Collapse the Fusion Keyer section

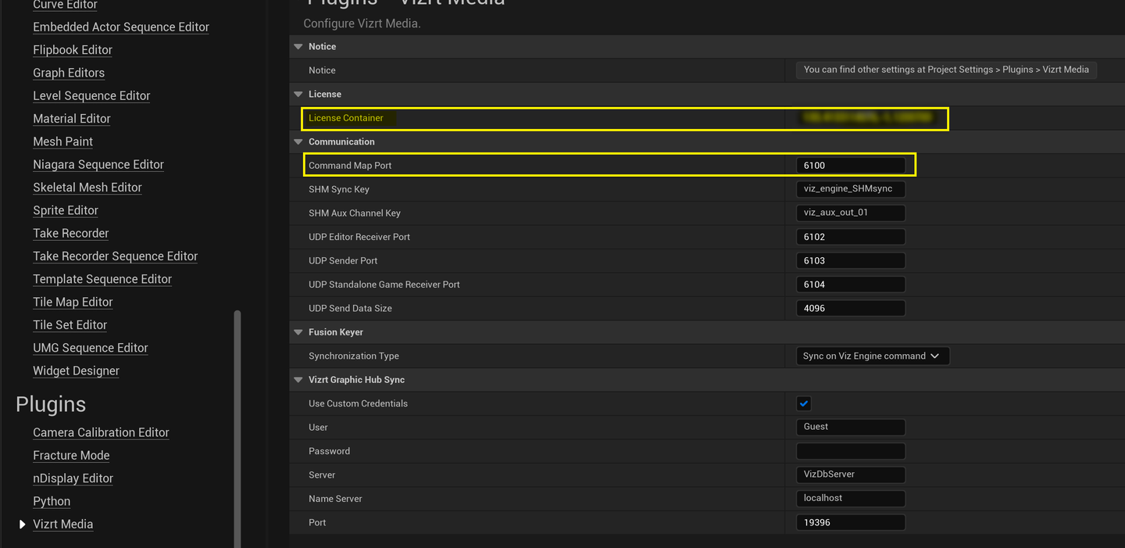tap(298, 332)
